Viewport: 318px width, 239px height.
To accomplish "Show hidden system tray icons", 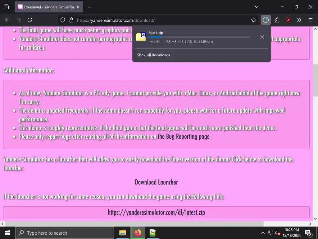I will [x=263, y=233].
